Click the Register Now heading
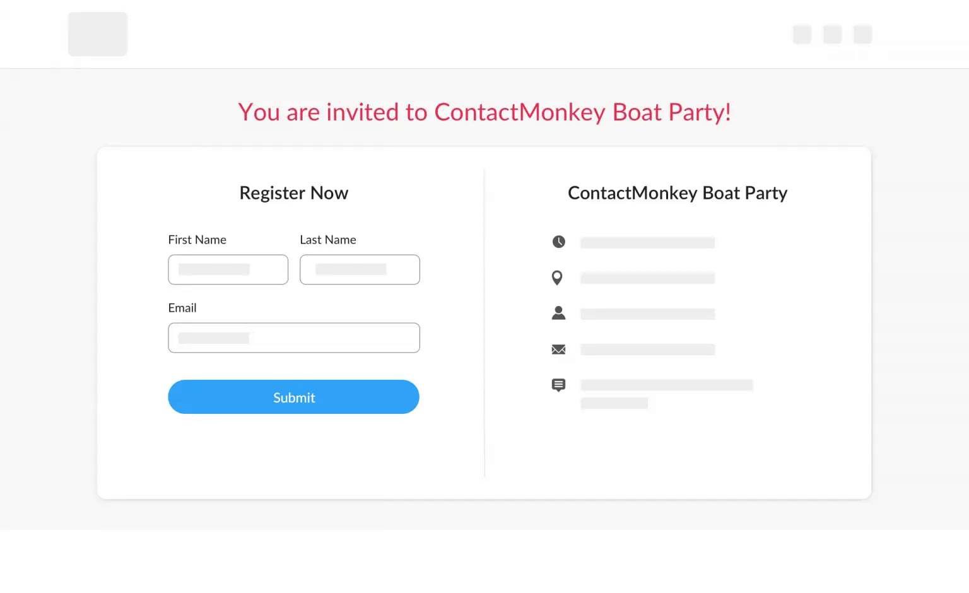This screenshot has width=969, height=593. [x=294, y=193]
